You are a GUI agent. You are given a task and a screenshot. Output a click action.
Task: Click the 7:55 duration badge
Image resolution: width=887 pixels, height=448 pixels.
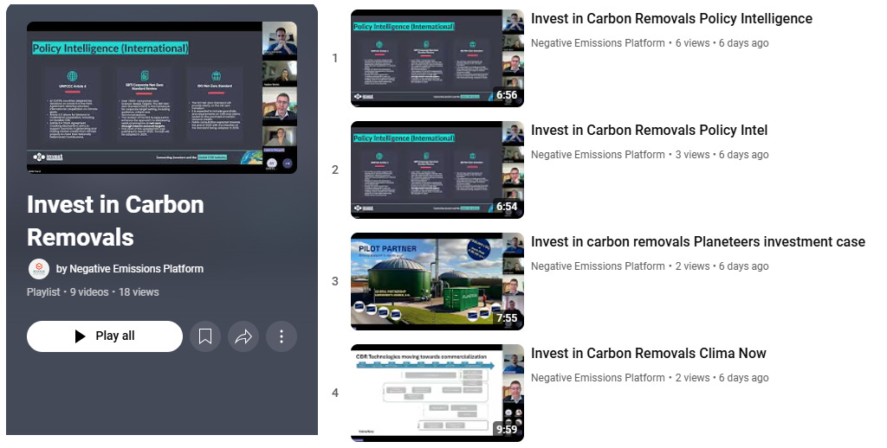[507, 318]
